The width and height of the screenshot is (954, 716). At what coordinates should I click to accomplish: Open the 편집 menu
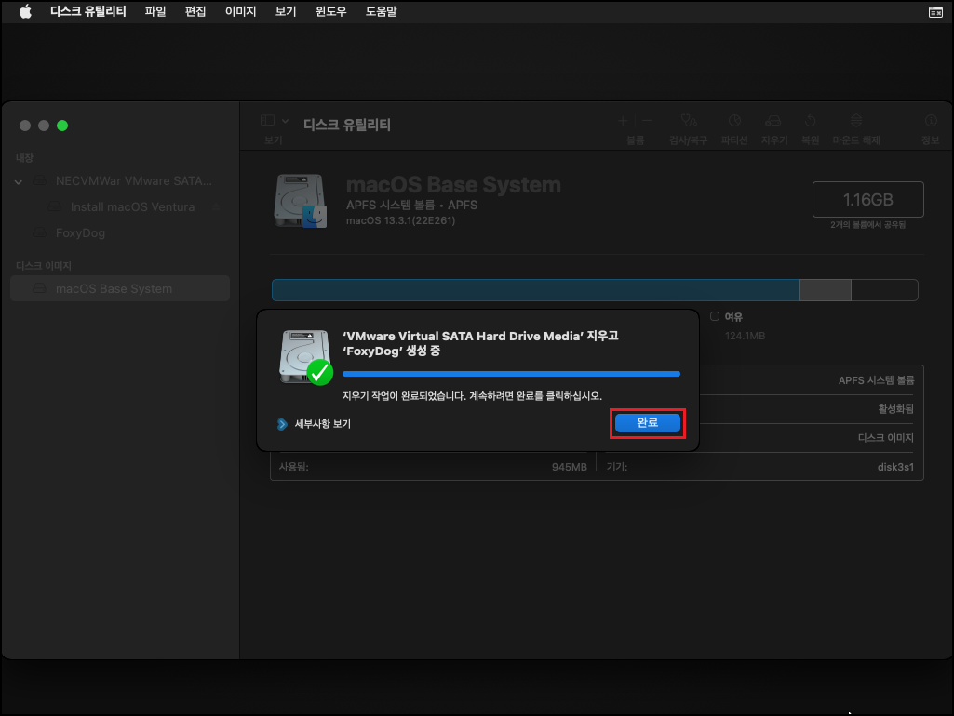pos(195,11)
